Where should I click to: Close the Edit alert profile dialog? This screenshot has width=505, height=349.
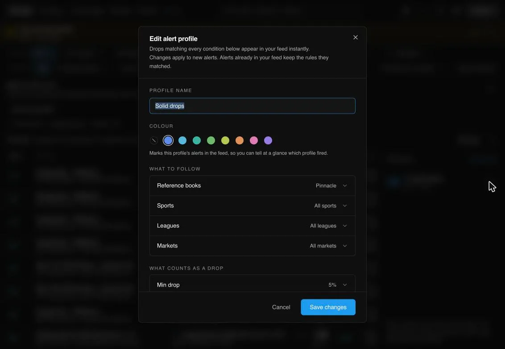355,37
